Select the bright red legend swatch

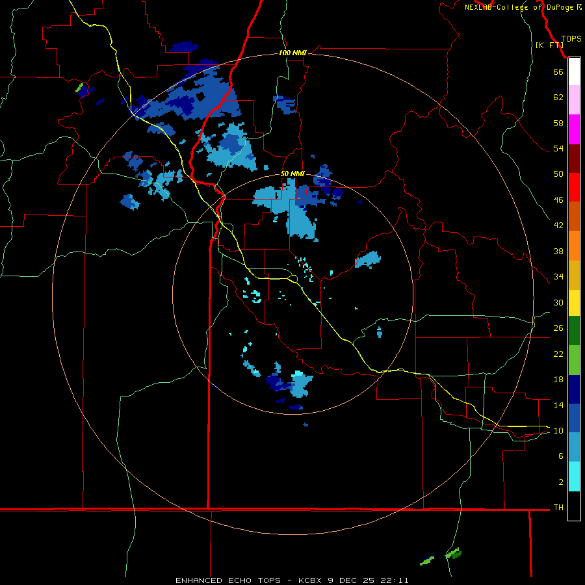(574, 187)
